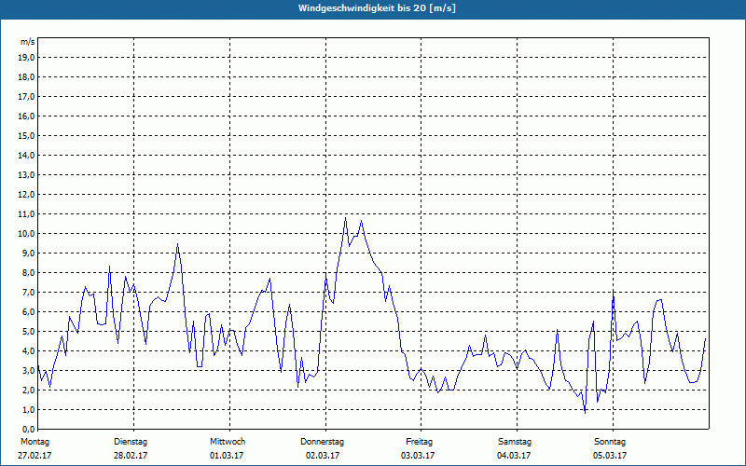
Task: Click the '13,0' y-axis label
Action: pyautogui.click(x=26, y=175)
